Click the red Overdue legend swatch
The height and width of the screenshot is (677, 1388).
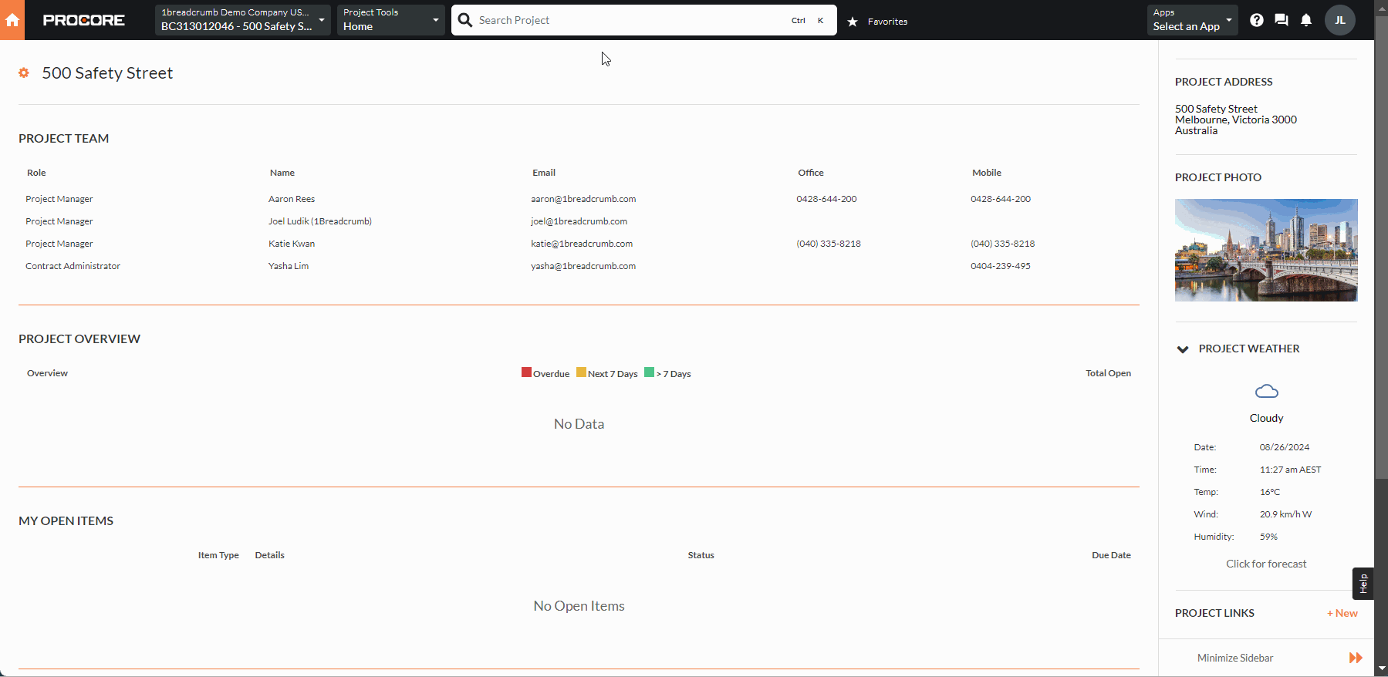point(526,372)
